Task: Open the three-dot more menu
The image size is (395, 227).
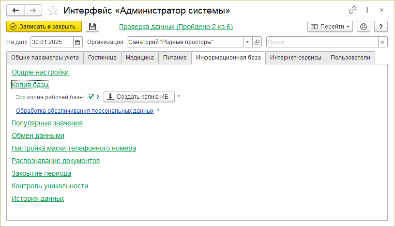Action: point(367,10)
